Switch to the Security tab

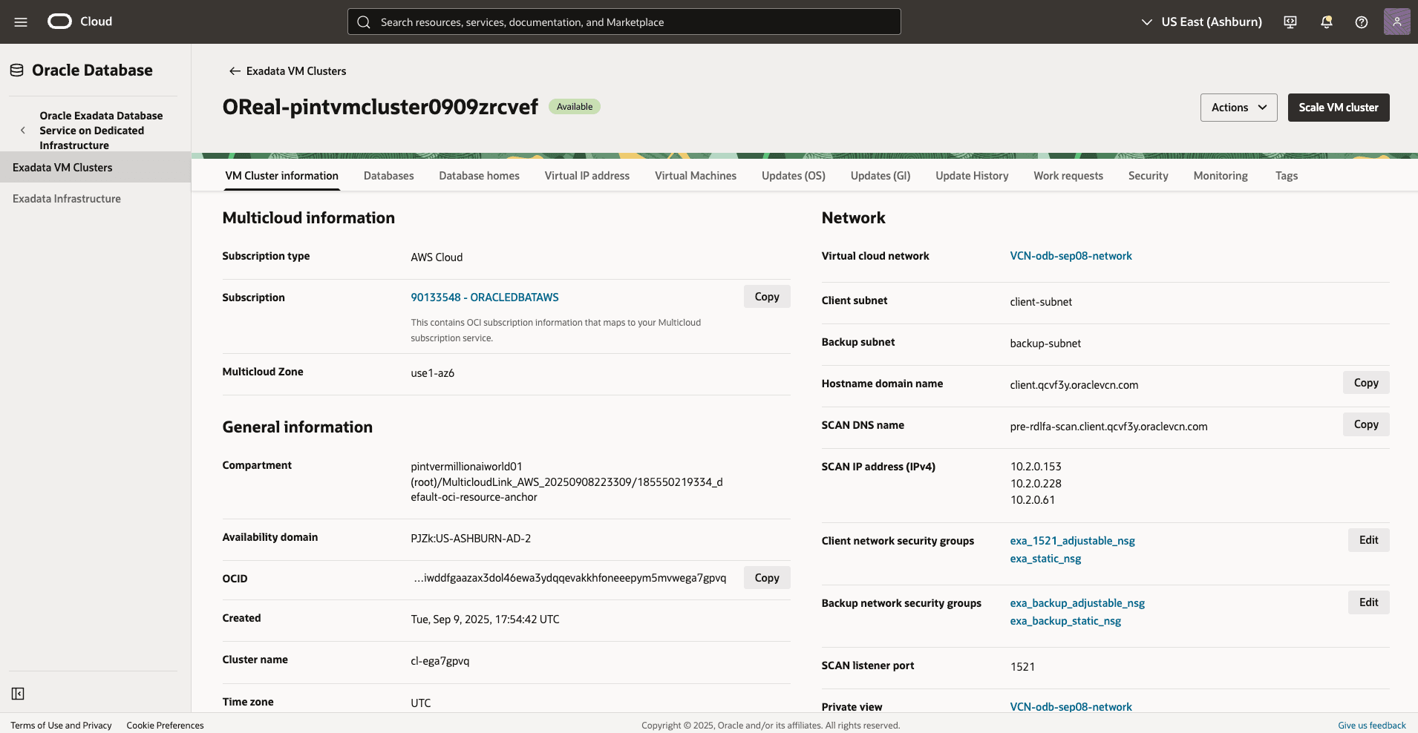coord(1147,176)
